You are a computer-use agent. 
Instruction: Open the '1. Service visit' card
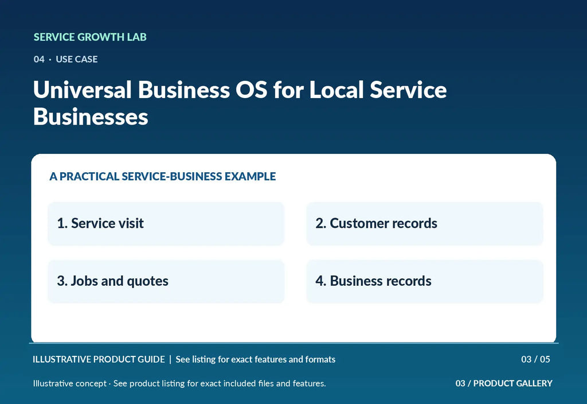pyautogui.click(x=166, y=224)
